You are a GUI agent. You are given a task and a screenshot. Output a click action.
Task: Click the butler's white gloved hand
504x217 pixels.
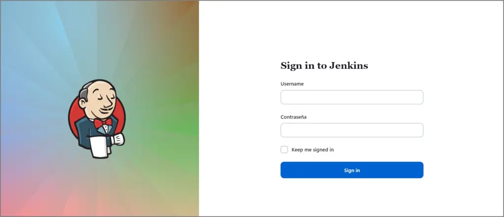point(118,139)
